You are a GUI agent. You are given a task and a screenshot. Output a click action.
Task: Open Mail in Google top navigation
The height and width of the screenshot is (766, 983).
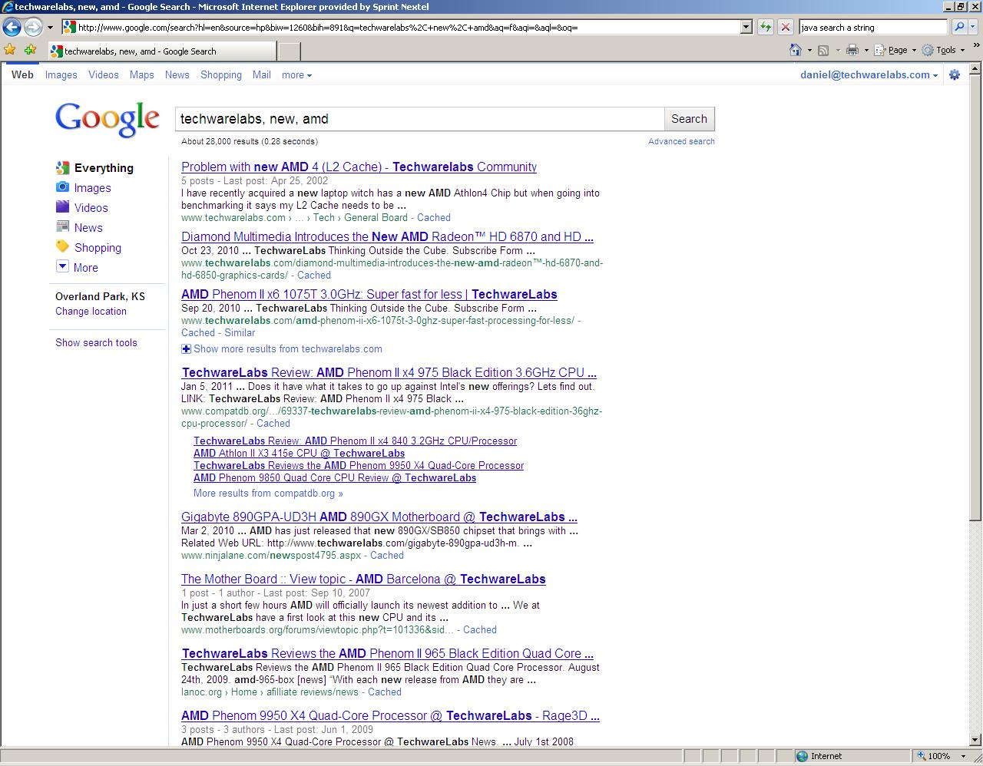(262, 74)
